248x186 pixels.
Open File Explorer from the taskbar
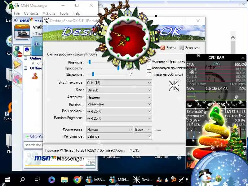(64, 180)
